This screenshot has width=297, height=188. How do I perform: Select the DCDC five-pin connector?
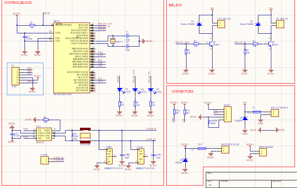[227, 114]
